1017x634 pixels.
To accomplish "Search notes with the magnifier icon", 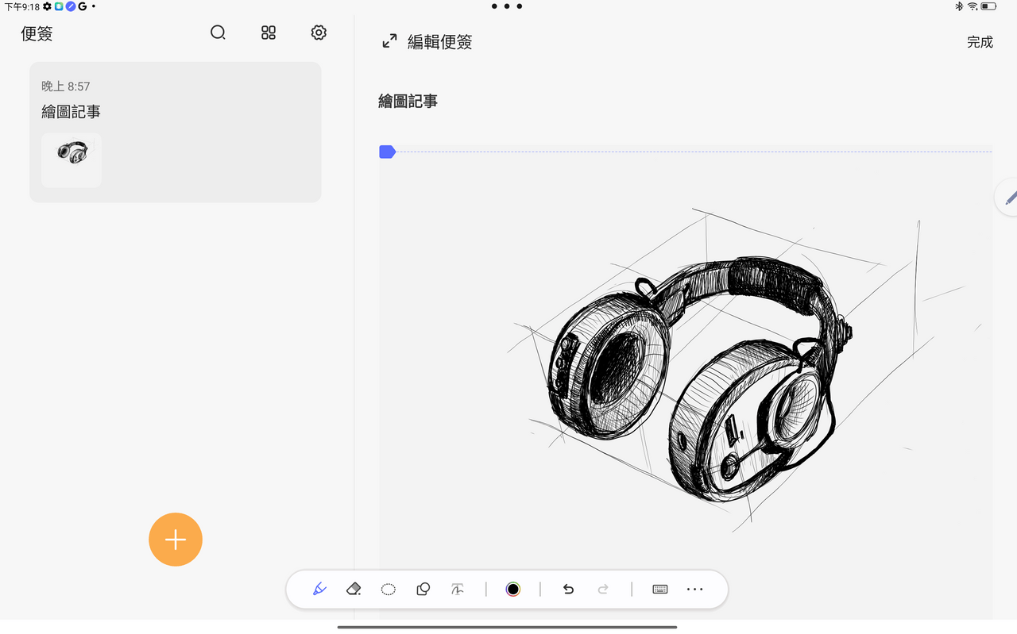I will (218, 33).
